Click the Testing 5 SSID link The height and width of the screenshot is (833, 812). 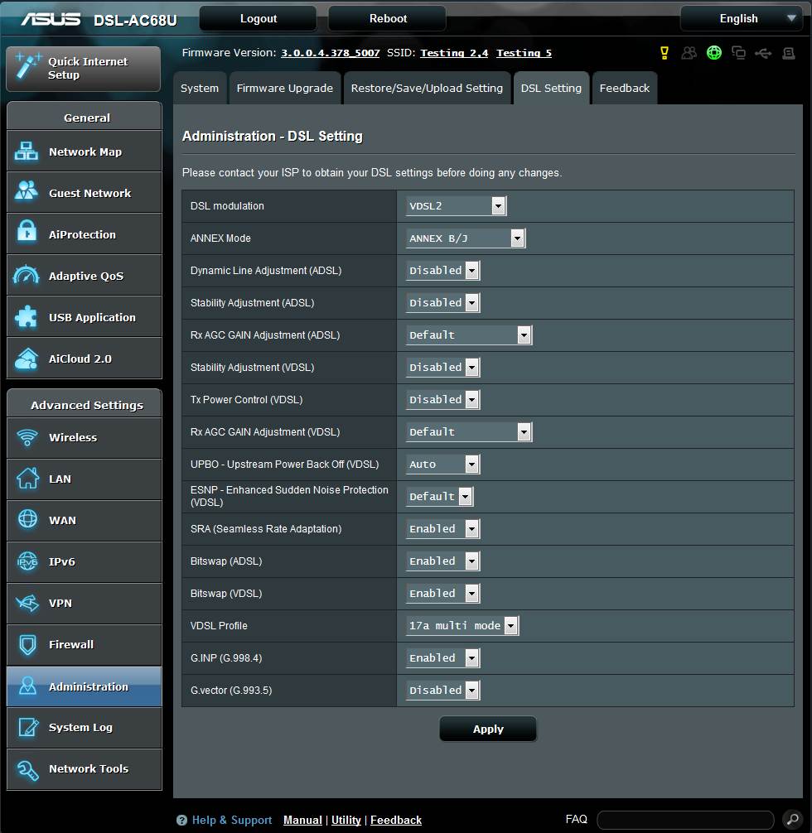coord(524,53)
